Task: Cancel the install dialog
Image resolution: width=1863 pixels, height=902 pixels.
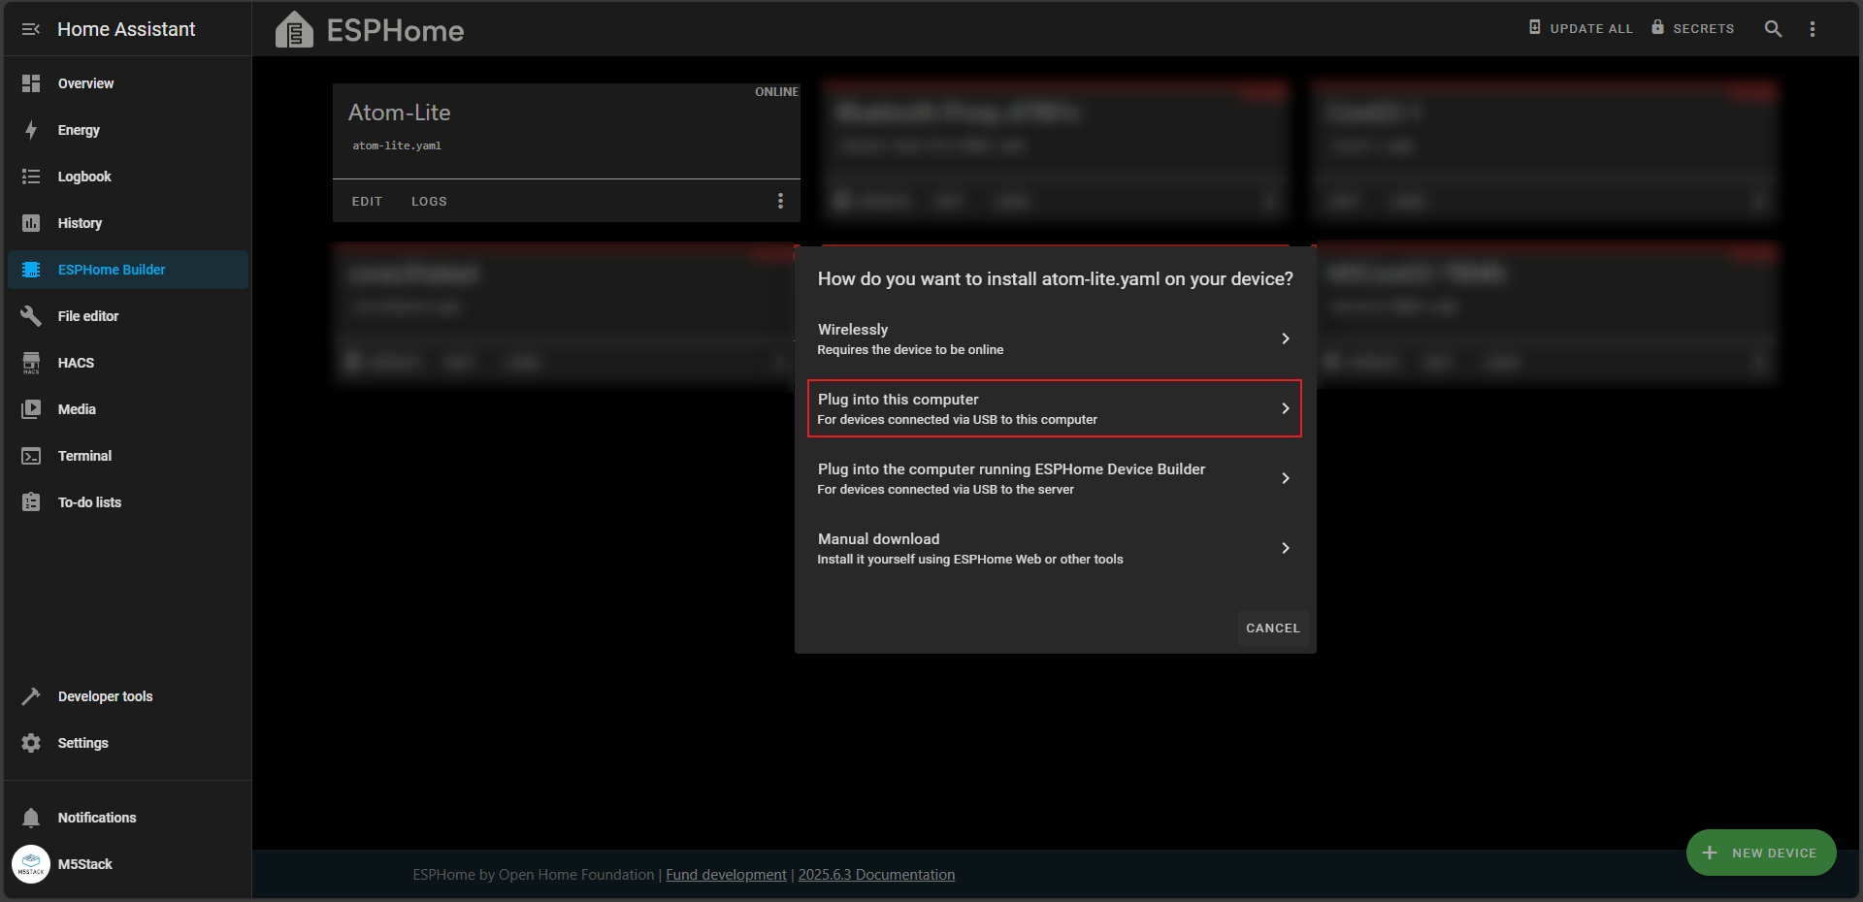Action: point(1272,628)
